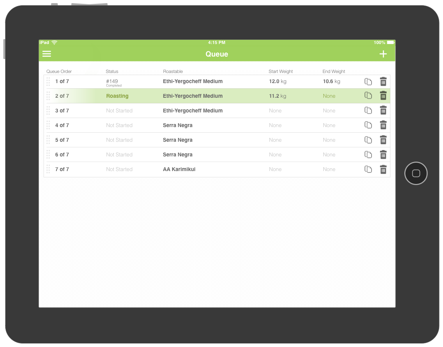Click the battery indicator in the status bar
Image resolution: width=443 pixels, height=347 pixels.
389,42
